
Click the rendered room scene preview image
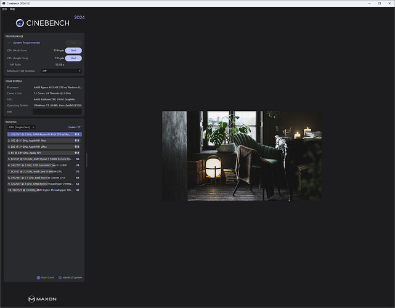point(242,156)
